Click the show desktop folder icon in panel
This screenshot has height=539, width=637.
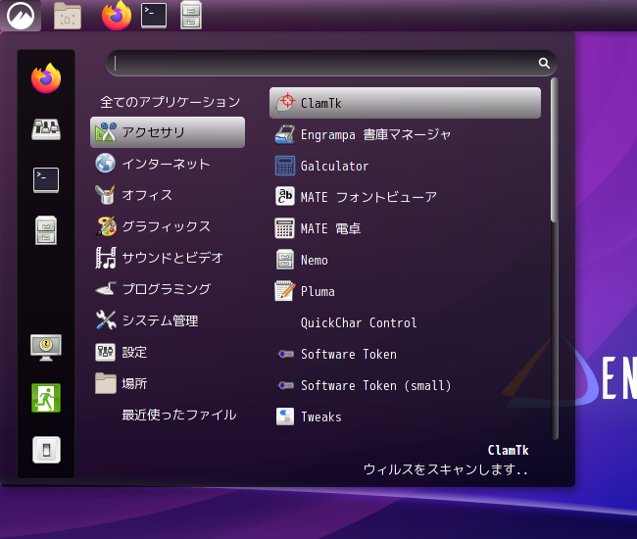coord(68,16)
